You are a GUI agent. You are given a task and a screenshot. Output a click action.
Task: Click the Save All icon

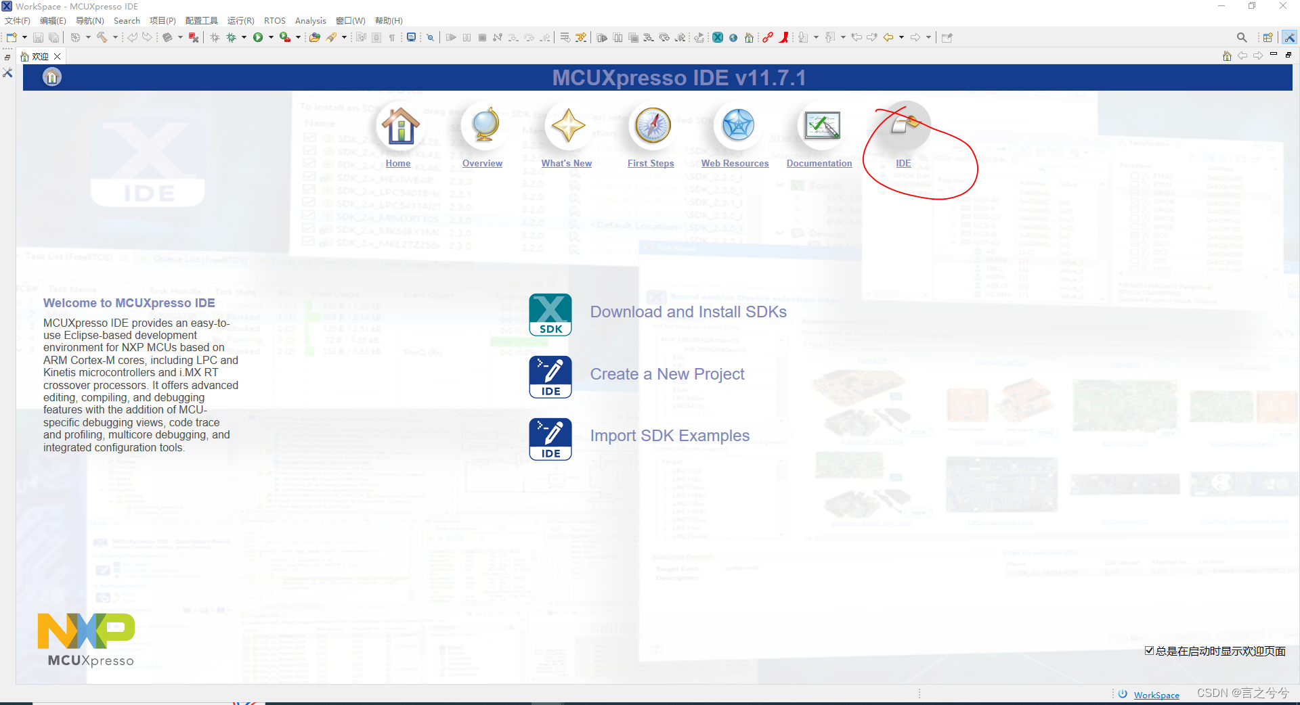53,37
